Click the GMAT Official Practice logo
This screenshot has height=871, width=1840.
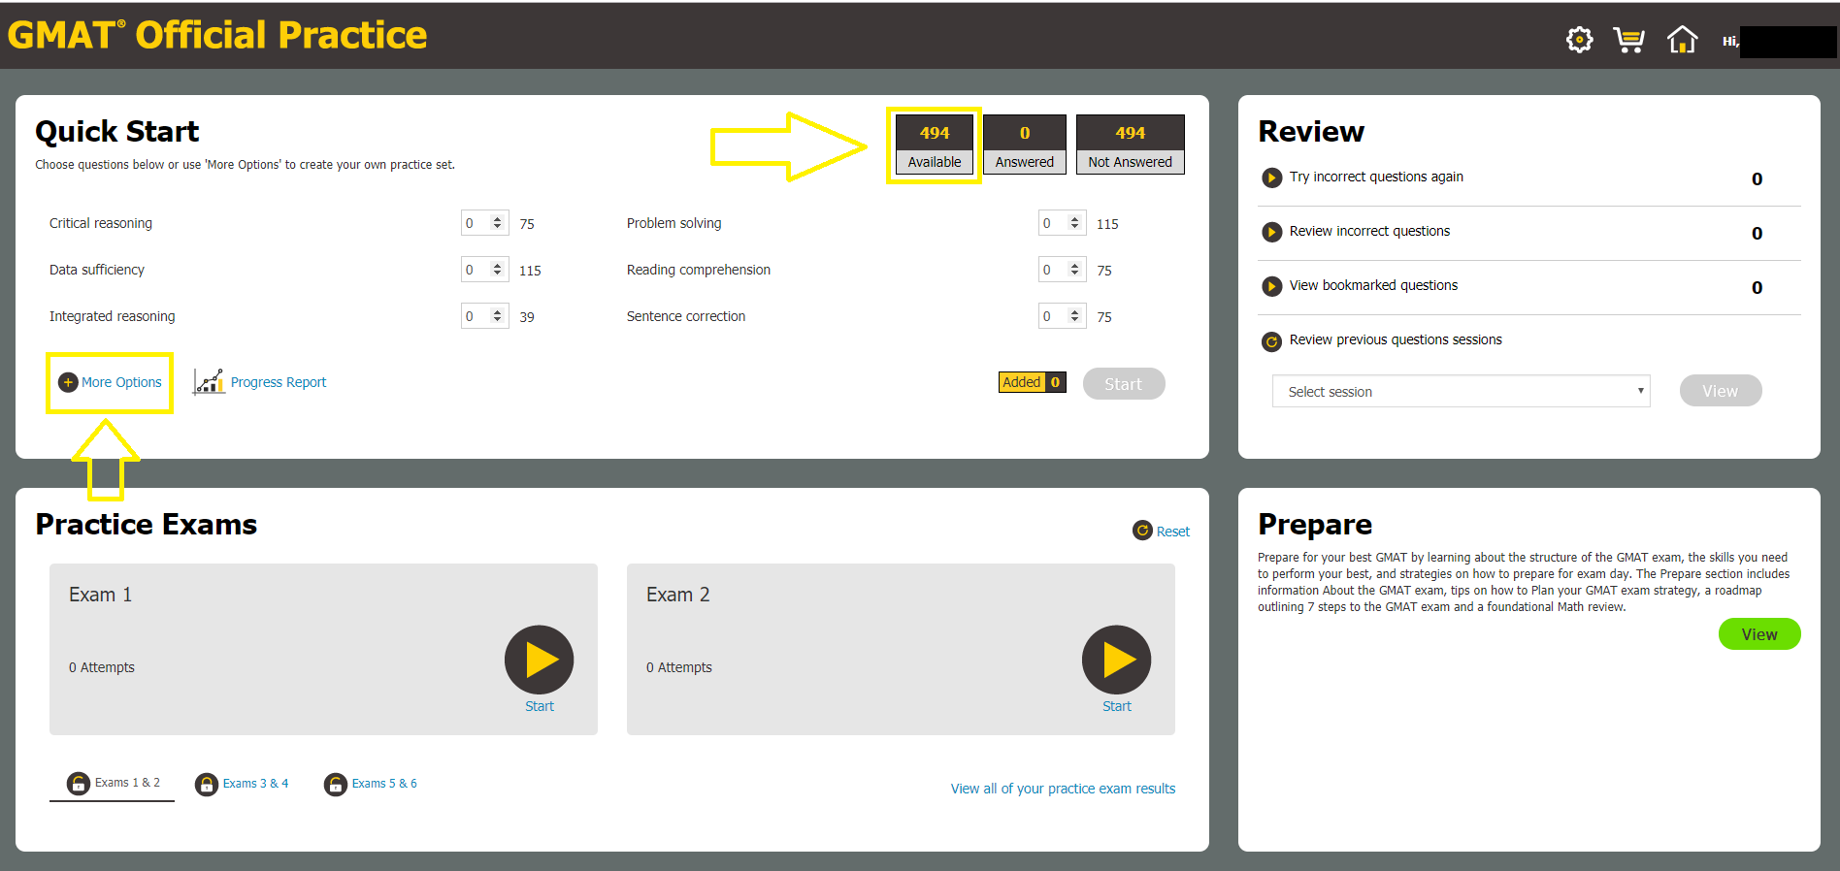217,35
